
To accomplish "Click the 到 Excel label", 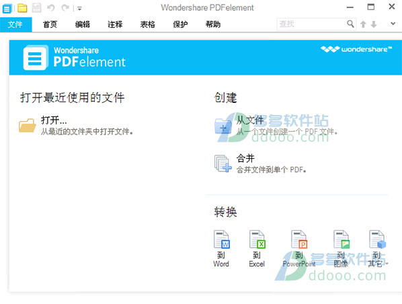I will 257,260.
